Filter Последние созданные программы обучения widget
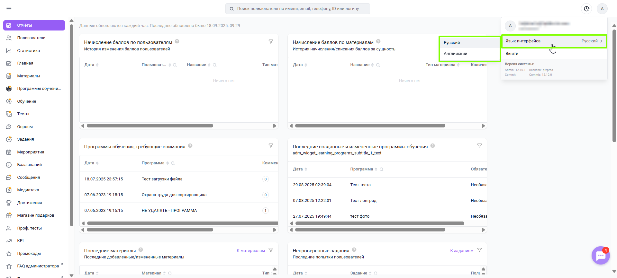The width and height of the screenshot is (617, 278). (x=479, y=146)
